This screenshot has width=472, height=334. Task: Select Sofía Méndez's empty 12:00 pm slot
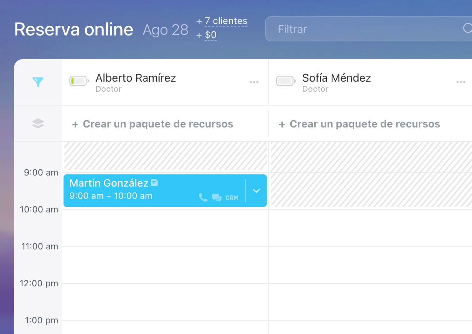pyautogui.click(x=370, y=301)
